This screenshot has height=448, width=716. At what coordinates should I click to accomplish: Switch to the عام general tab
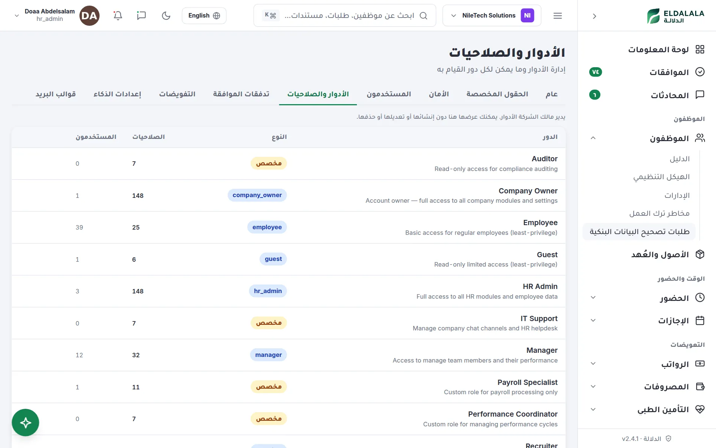pos(552,94)
